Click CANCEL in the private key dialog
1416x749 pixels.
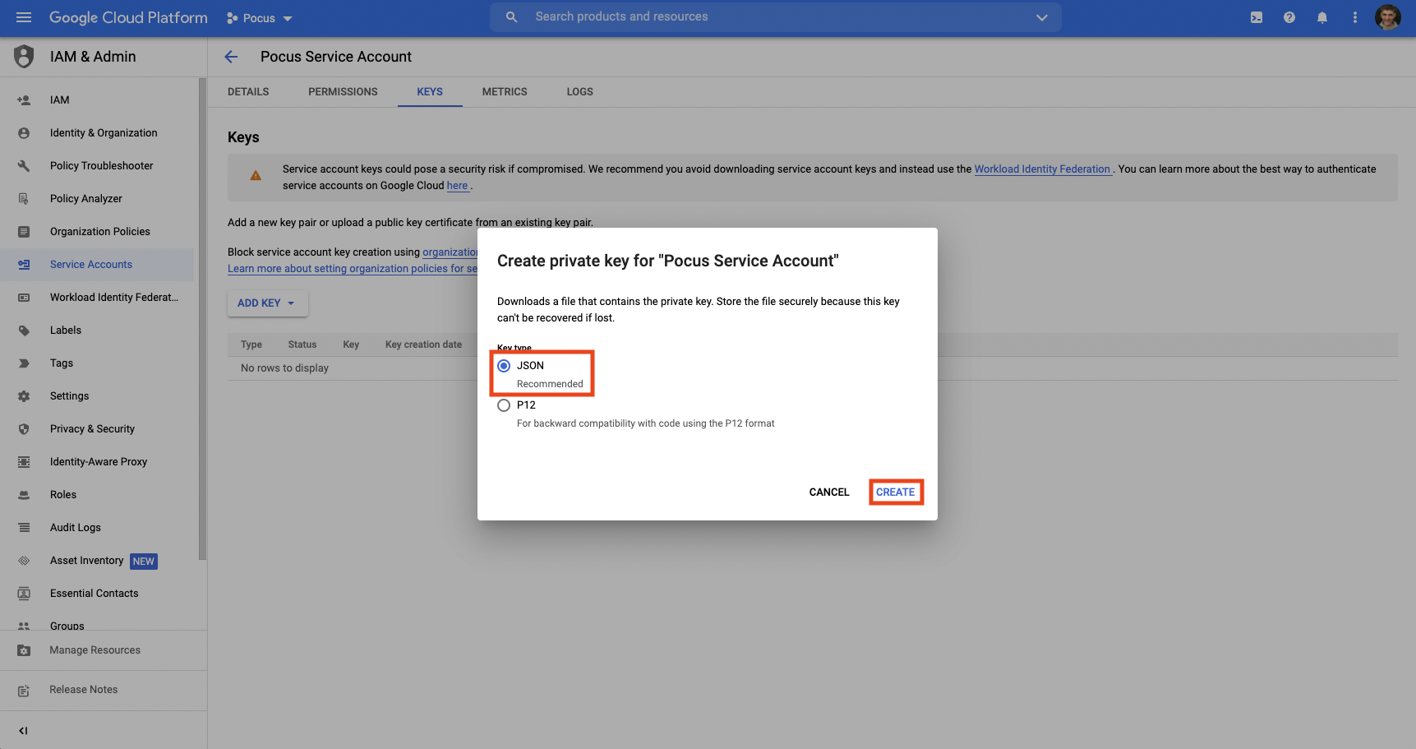click(829, 492)
